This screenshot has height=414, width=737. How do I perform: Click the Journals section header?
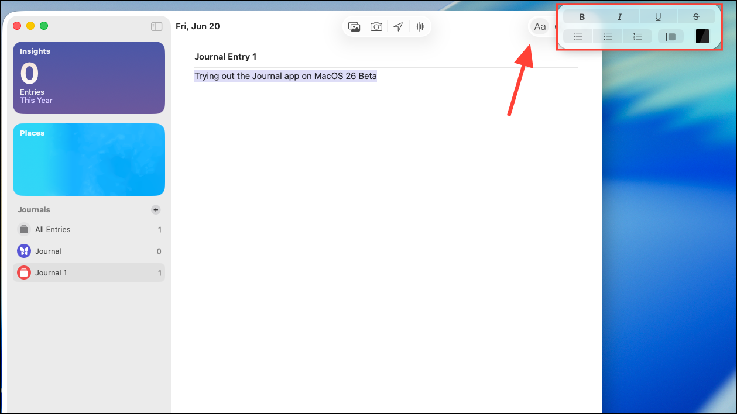pos(34,209)
